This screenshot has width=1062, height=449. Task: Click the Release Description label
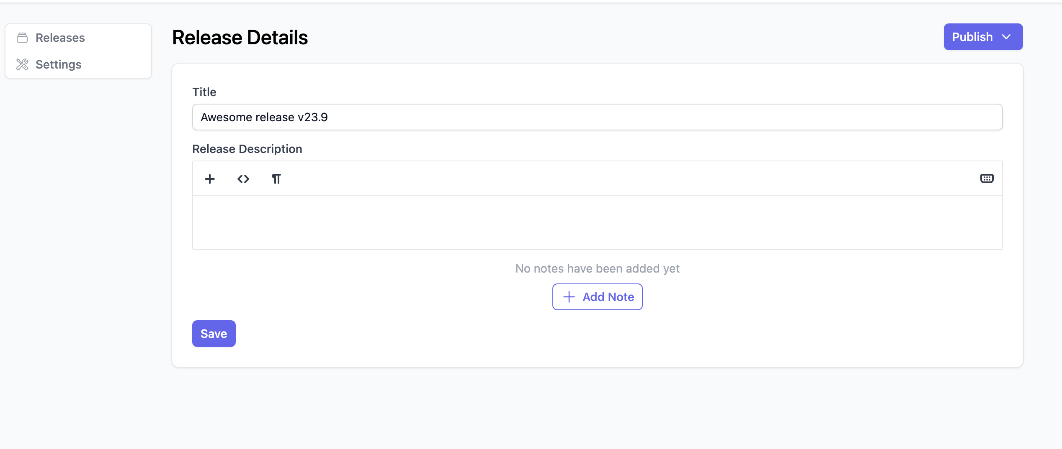coord(247,149)
